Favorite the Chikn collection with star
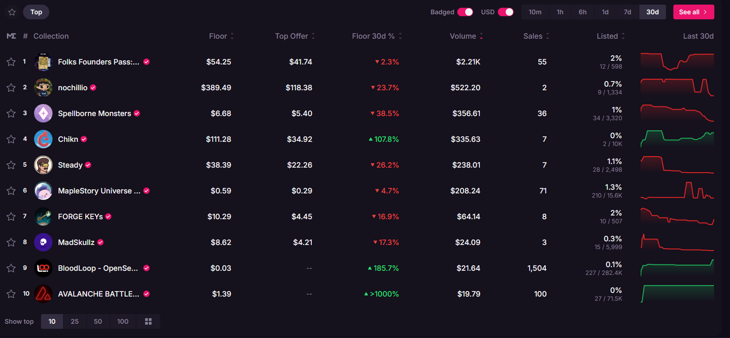This screenshot has height=338, width=730. click(x=11, y=139)
